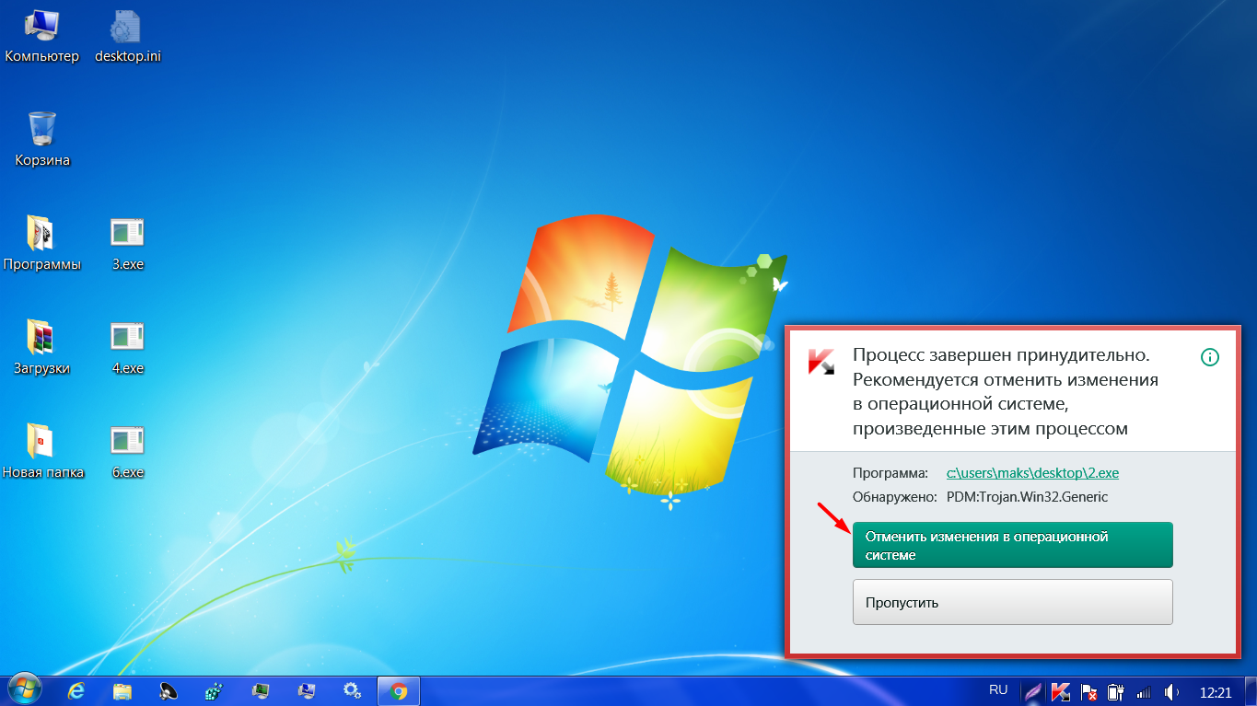The width and height of the screenshot is (1257, 706).
Task: Click the 12:21 taskbar clock
Action: coord(1216,691)
